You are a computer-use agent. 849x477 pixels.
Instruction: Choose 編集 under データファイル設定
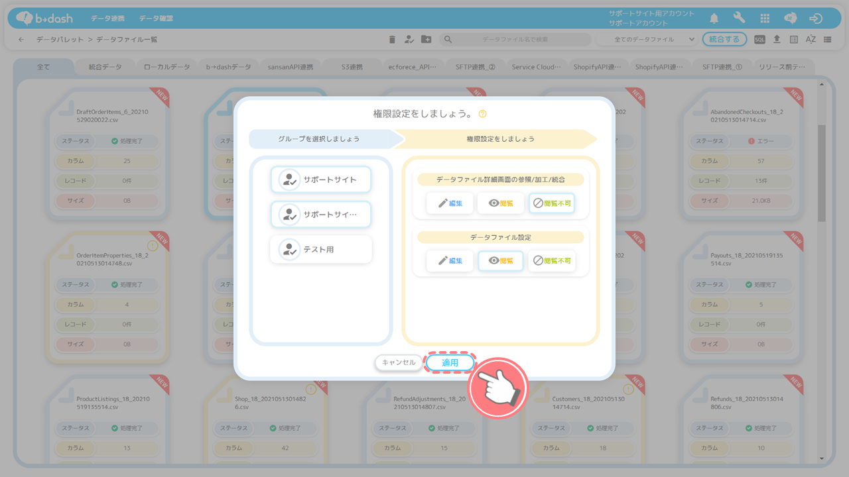(x=450, y=260)
